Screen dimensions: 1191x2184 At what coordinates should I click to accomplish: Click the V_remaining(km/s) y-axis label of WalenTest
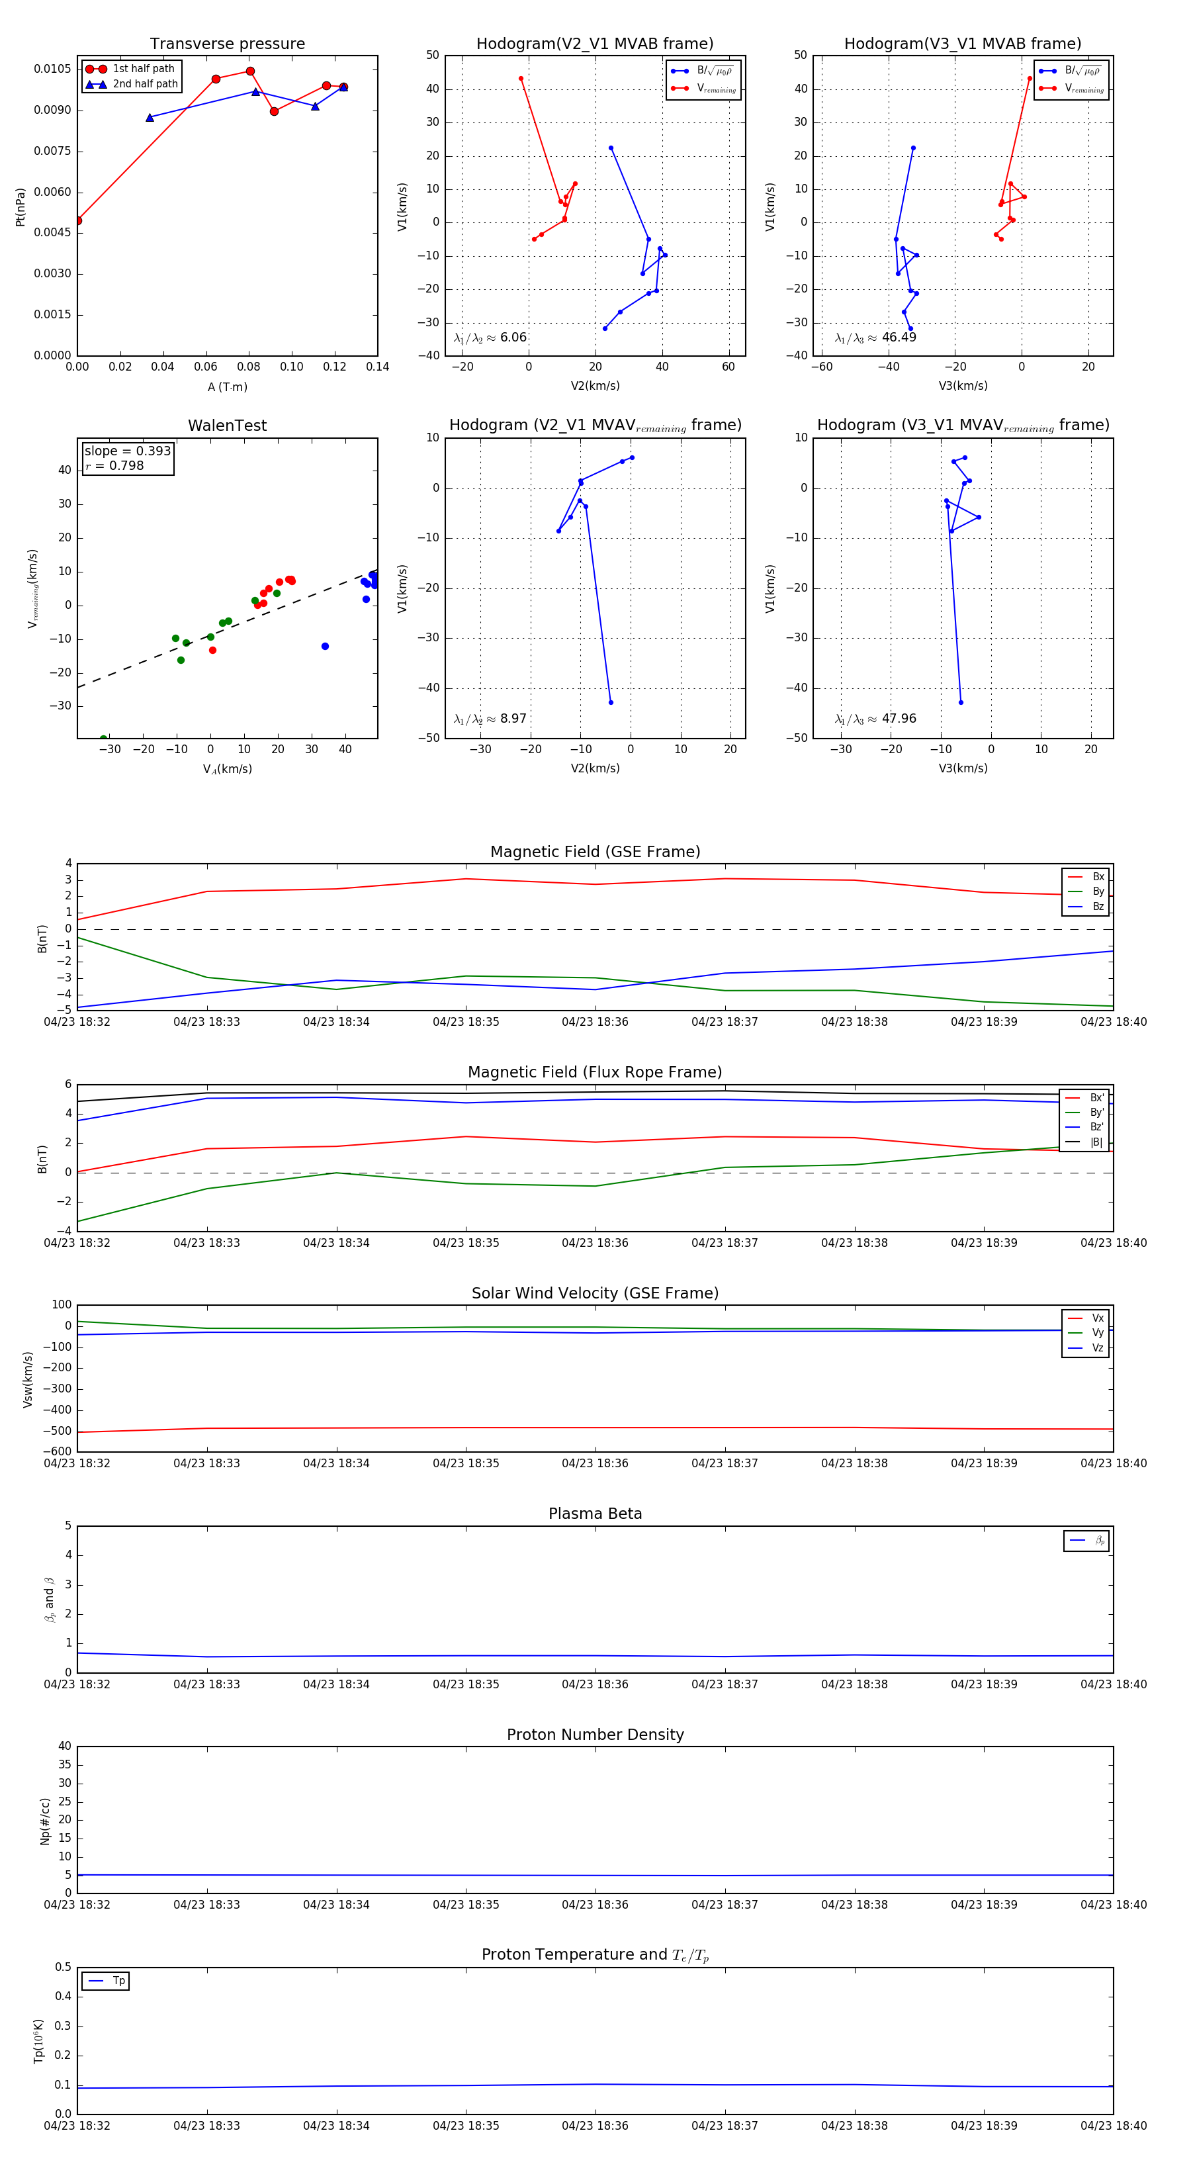(x=33, y=588)
